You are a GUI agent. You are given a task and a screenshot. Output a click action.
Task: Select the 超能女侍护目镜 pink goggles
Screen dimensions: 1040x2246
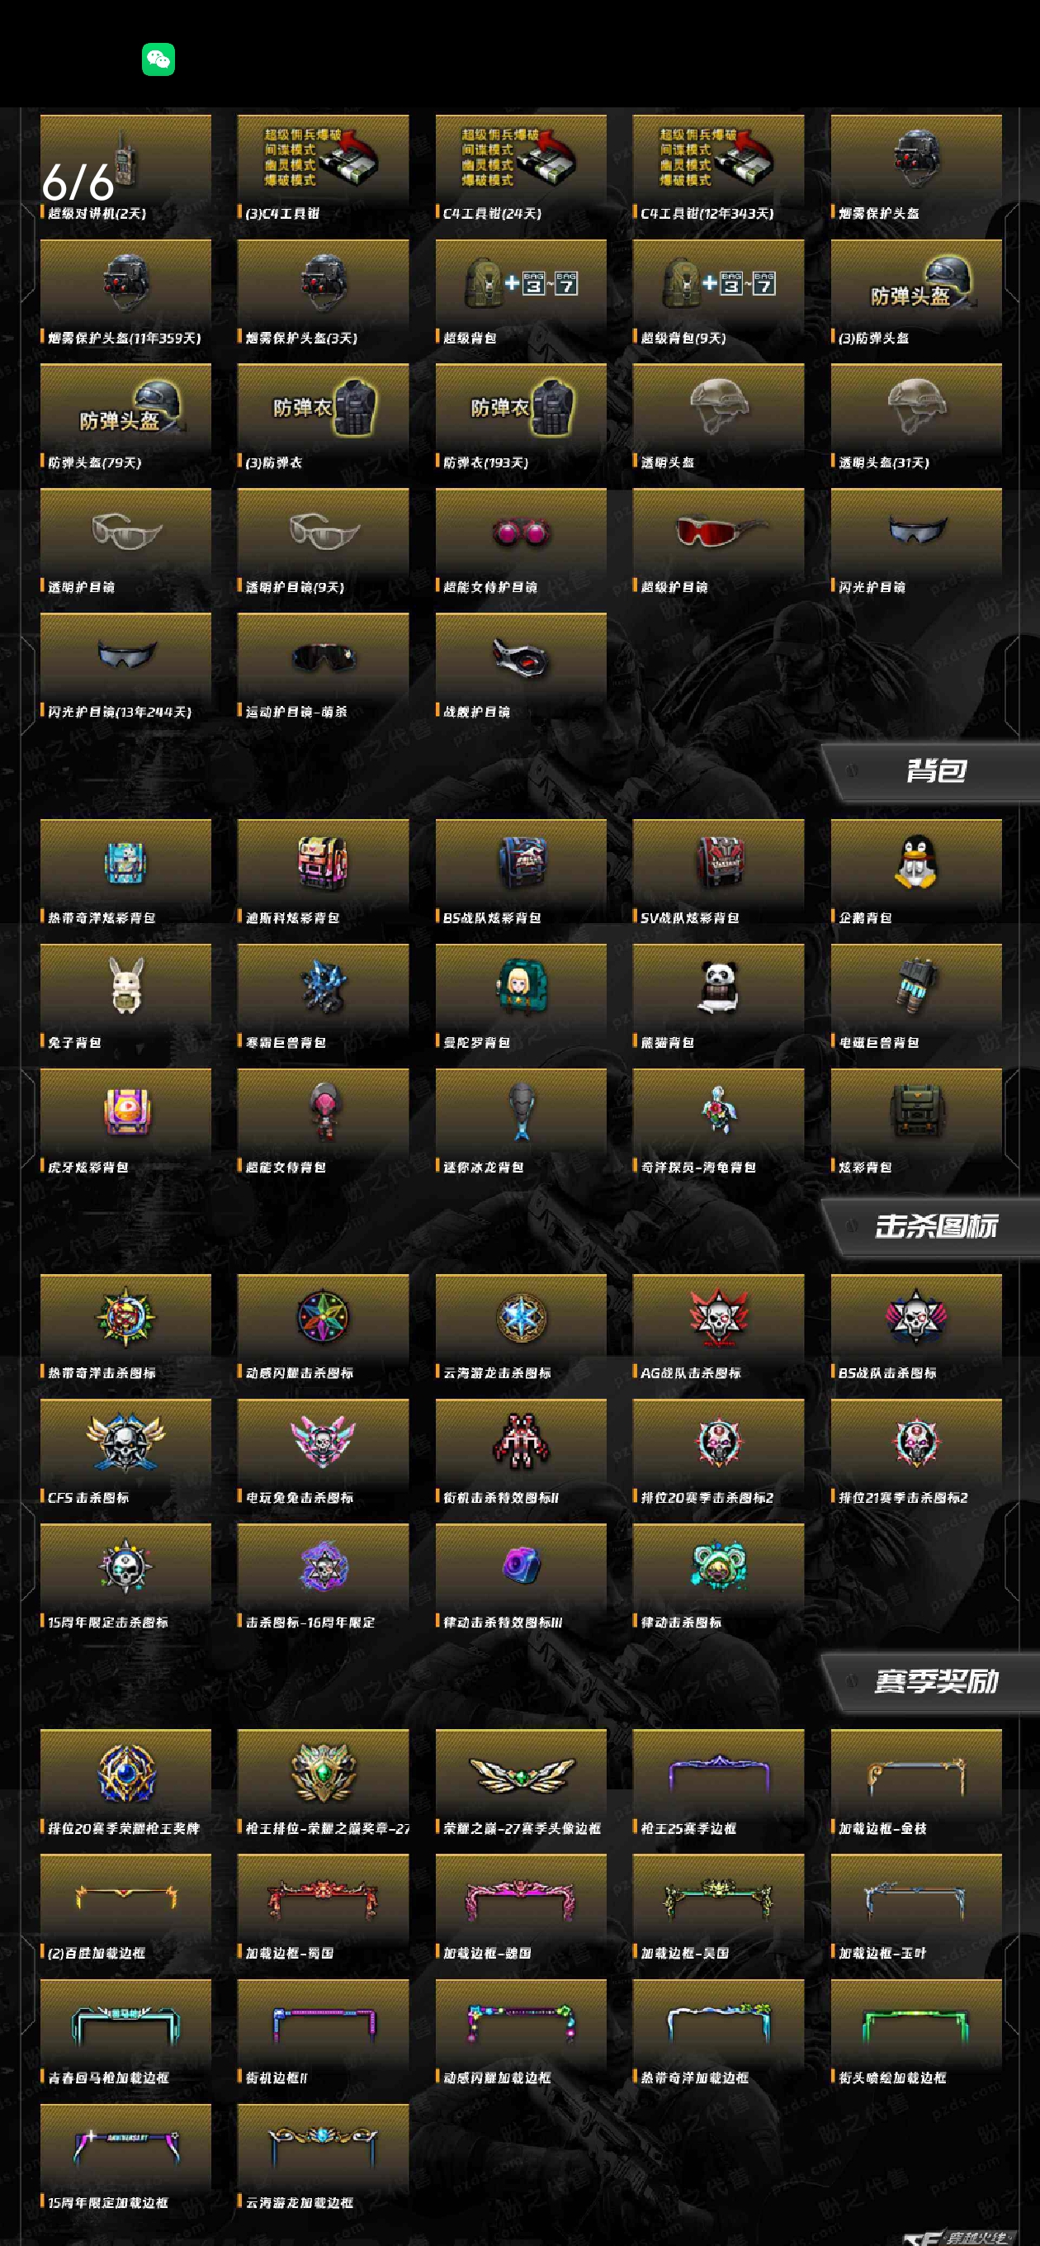(x=521, y=532)
